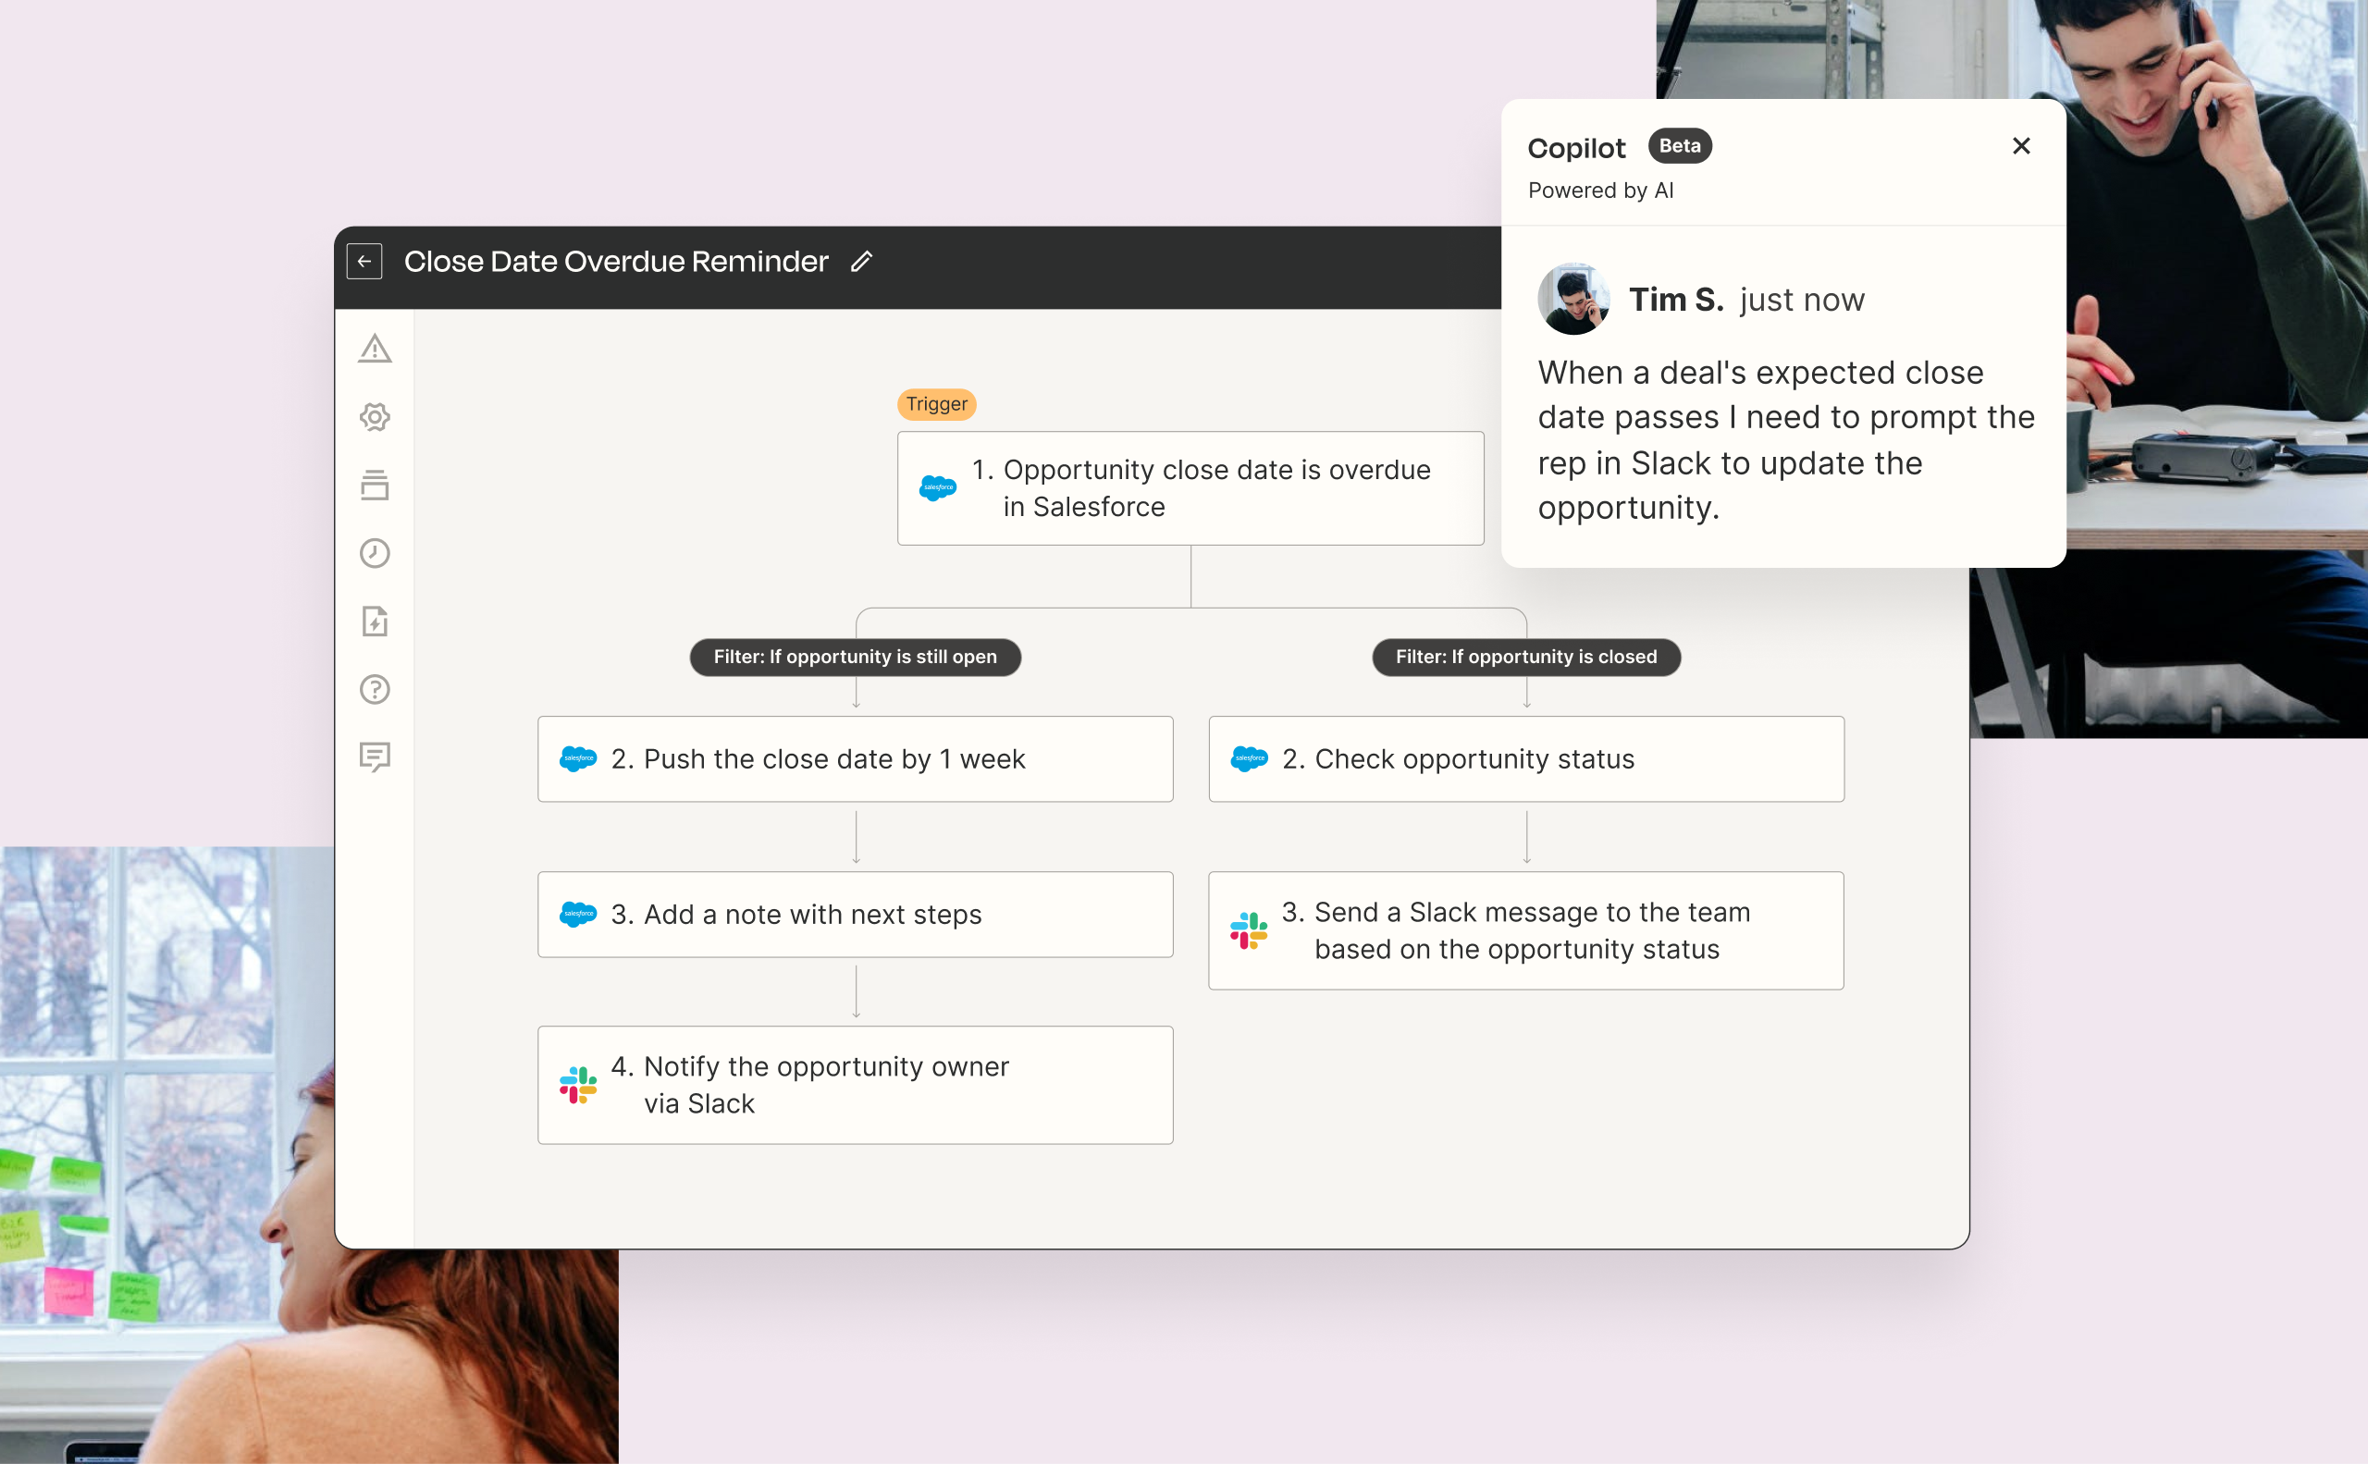Select the Trigger label tag

tap(935, 404)
